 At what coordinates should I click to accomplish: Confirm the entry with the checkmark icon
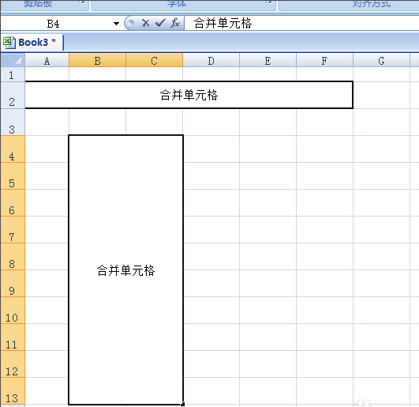(x=160, y=23)
